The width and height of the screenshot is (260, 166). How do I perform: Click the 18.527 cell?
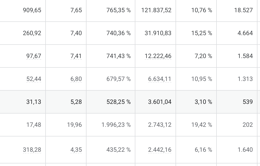point(243,10)
